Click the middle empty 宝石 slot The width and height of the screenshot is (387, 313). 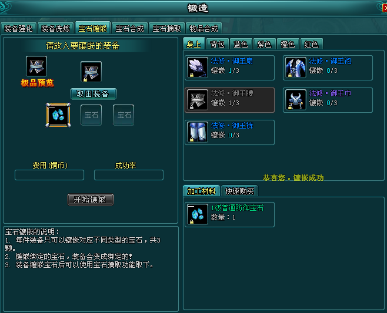91,115
